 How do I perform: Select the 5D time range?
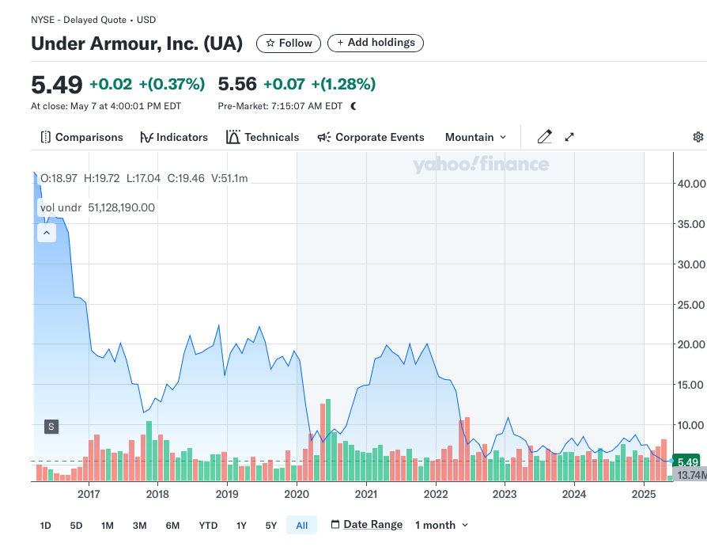(x=76, y=526)
